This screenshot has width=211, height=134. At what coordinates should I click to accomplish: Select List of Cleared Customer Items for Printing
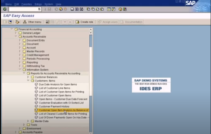click(x=63, y=114)
